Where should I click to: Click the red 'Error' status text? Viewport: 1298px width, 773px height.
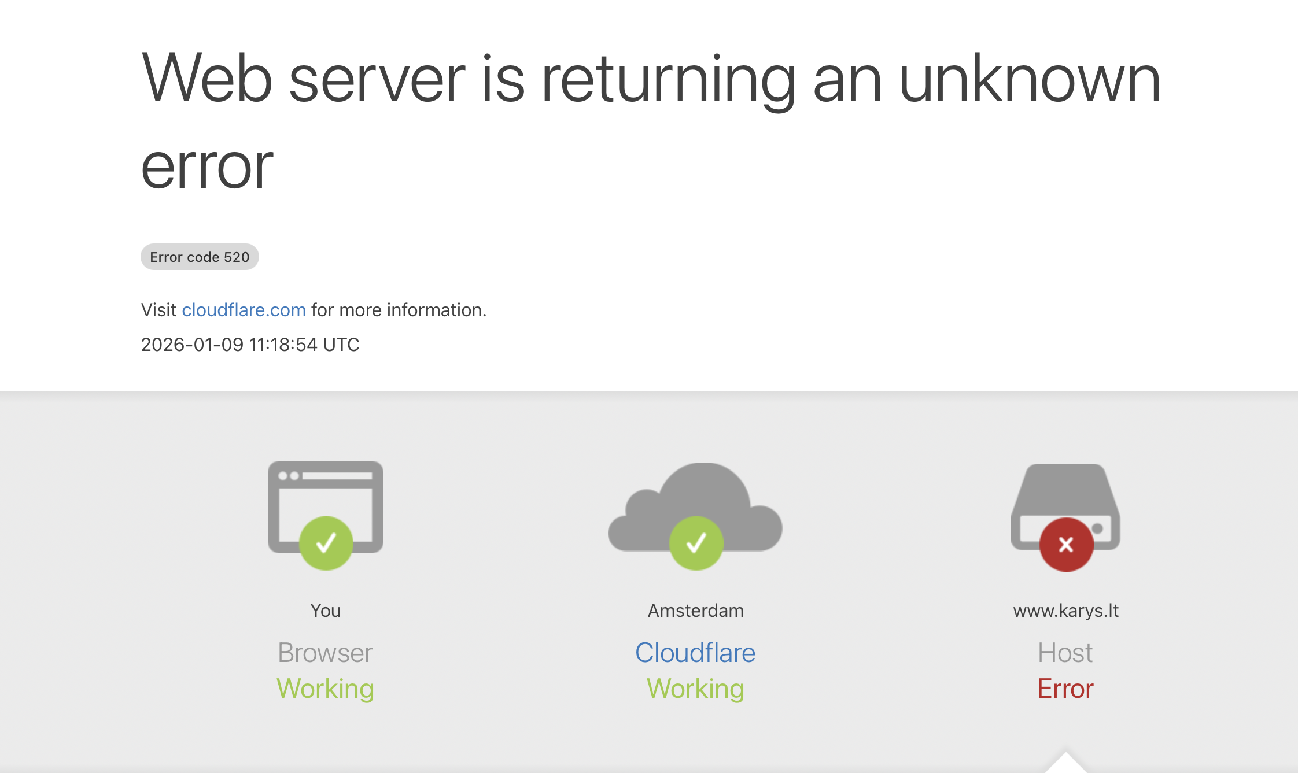[1065, 689]
